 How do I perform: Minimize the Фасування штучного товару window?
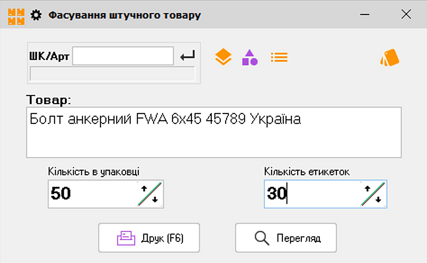tap(365, 15)
